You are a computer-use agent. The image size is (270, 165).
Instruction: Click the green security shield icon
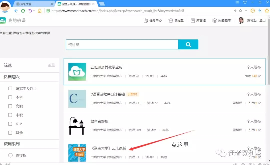(48, 11)
